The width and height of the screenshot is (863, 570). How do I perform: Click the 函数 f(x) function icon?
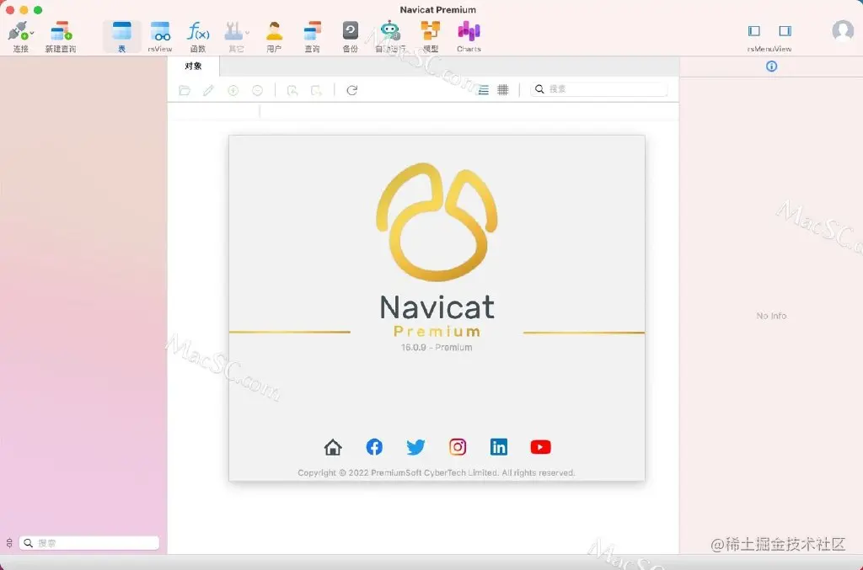click(197, 31)
